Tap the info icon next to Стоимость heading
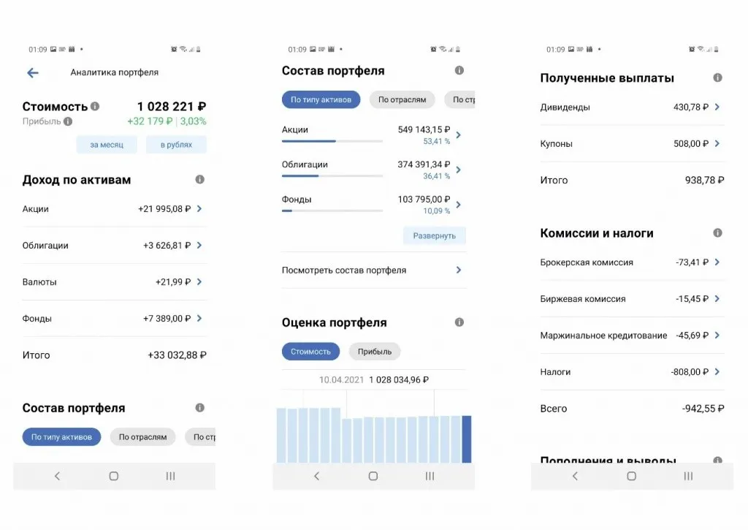748x530 pixels. point(95,107)
